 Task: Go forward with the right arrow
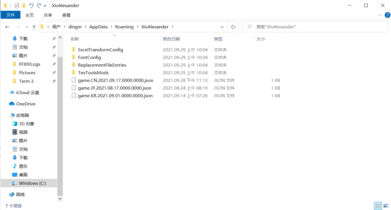(18, 27)
